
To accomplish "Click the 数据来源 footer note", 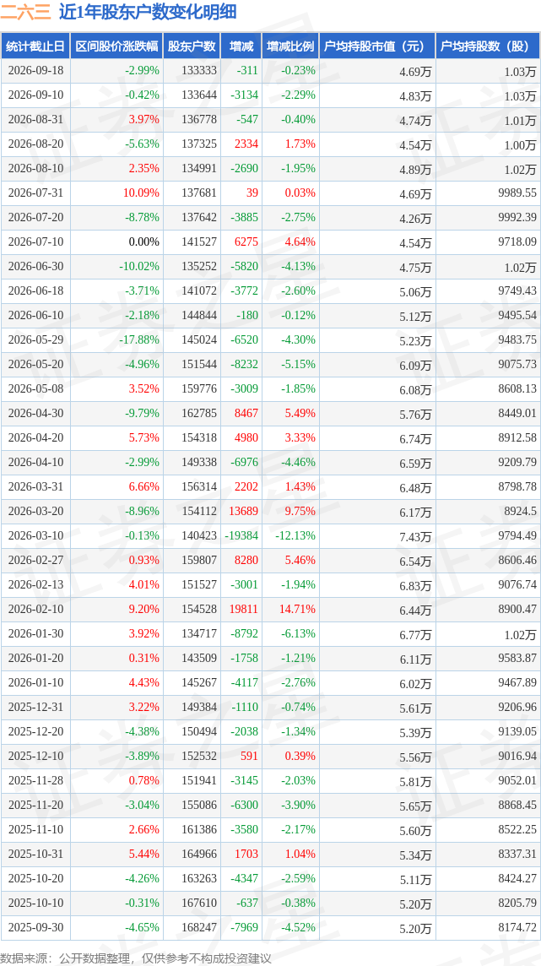I will tap(135, 958).
